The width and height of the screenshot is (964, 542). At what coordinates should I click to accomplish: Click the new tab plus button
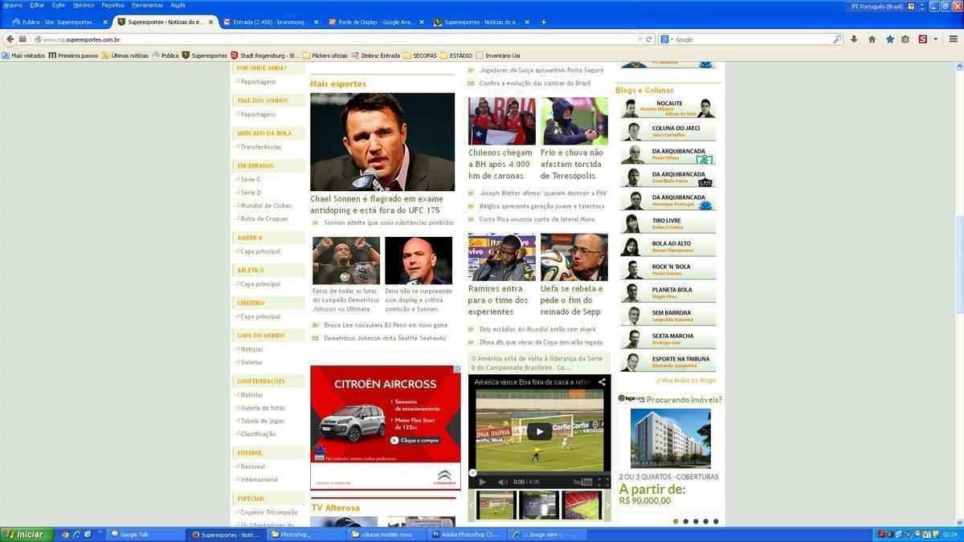543,22
